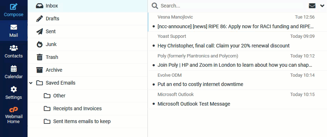This screenshot has height=137, width=327.
Task: Select the Saved Emails folder label
Action: coord(60,83)
